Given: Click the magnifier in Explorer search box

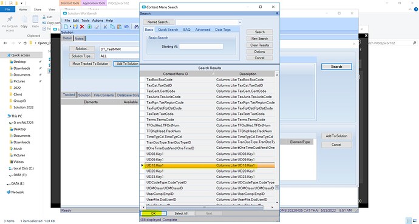Looking at the screenshot, I should click(415, 43).
